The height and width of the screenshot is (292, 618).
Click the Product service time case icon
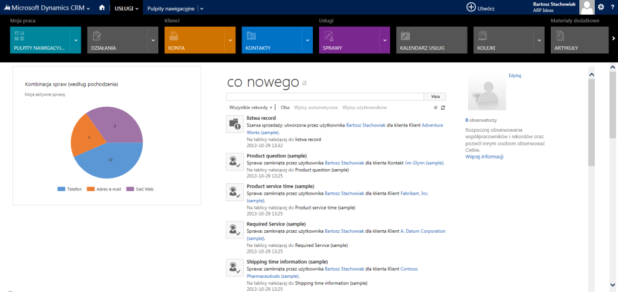click(x=235, y=192)
